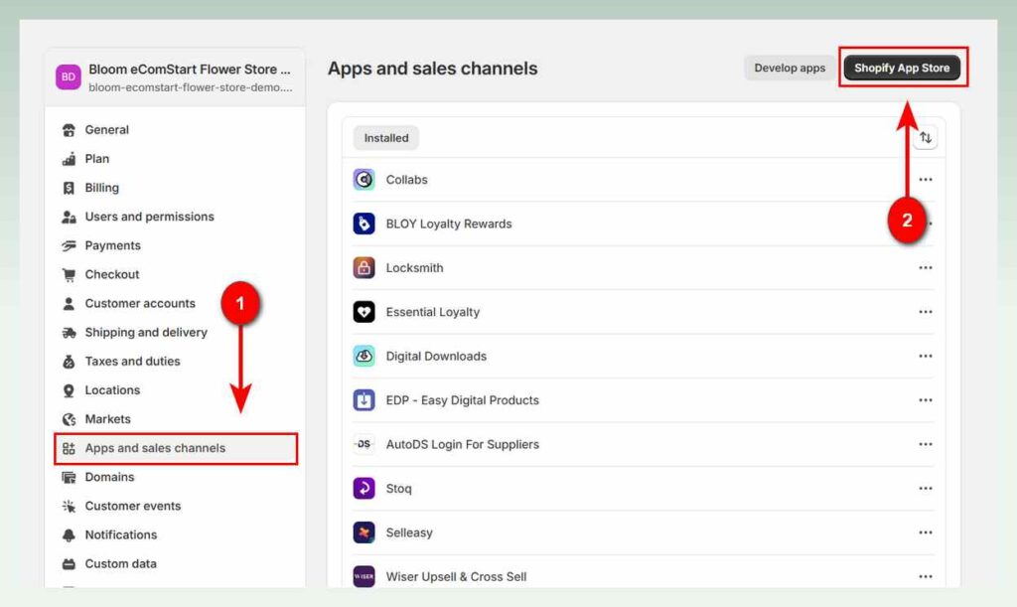Click the Locksmith app icon
This screenshot has height=607, width=1017.
[363, 267]
